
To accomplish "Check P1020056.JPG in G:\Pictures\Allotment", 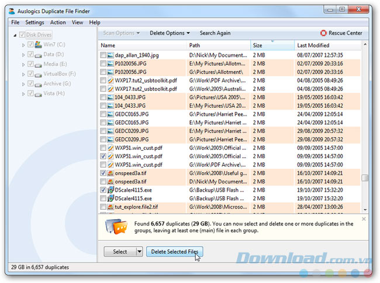I will point(103,72).
